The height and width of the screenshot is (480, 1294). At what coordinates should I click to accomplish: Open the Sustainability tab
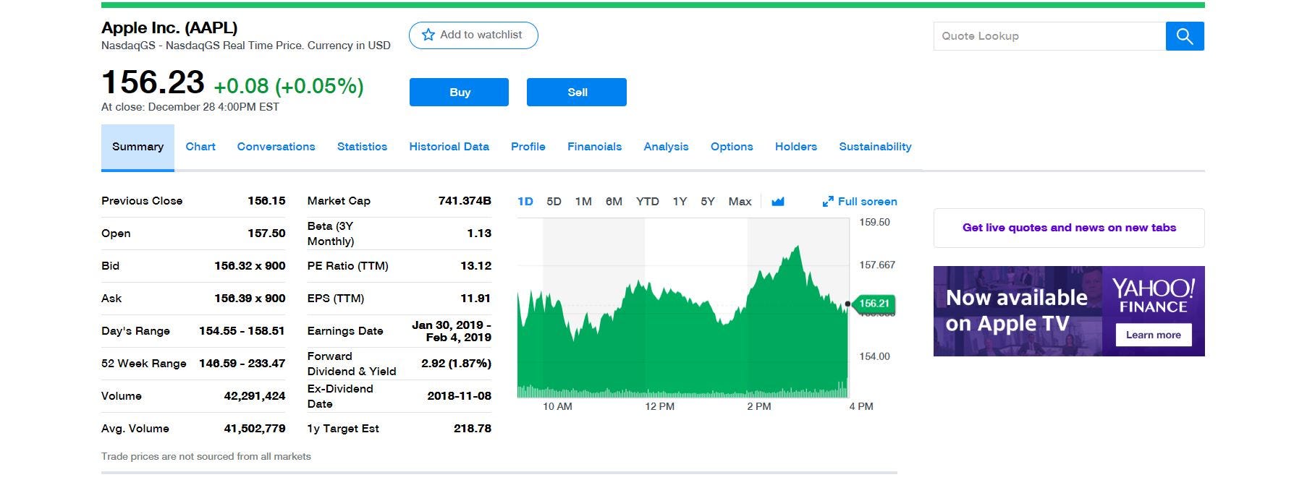(875, 147)
